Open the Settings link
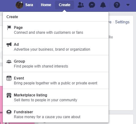 (122, 22)
